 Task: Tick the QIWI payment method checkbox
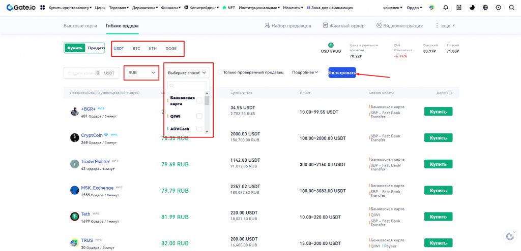(x=199, y=116)
